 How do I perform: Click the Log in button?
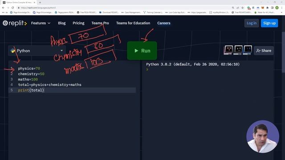click(252, 23)
